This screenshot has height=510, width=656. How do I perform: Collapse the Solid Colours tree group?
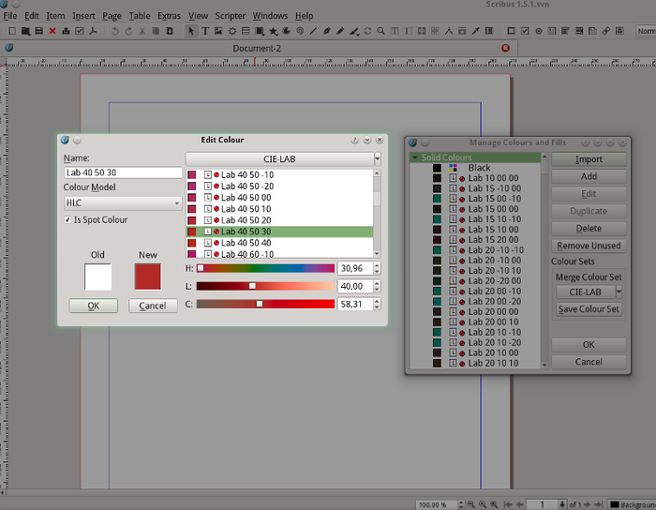click(x=414, y=158)
